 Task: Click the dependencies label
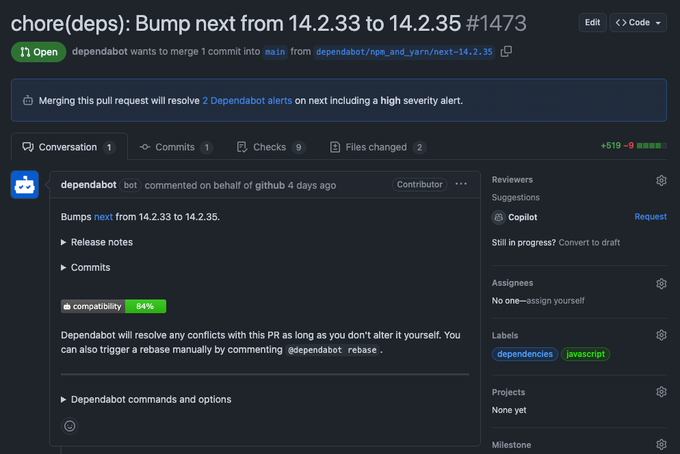[525, 354]
